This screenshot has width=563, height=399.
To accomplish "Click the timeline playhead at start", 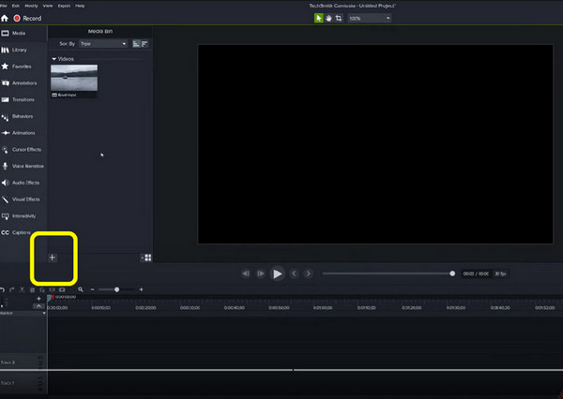I will pyautogui.click(x=49, y=298).
